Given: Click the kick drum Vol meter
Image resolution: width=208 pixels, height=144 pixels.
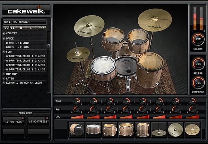Looking at the screenshot, I should pyautogui.click(x=77, y=117).
